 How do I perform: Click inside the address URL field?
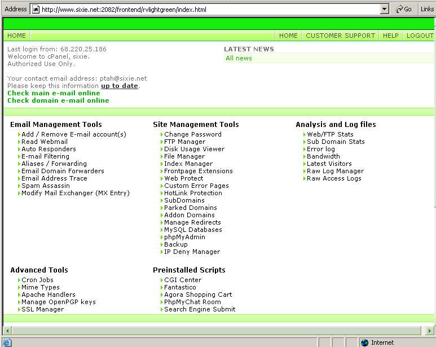point(209,9)
